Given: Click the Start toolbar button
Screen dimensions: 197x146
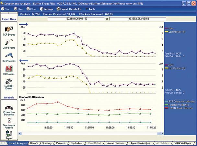Looking at the screenshot, I should [x=6, y=9].
